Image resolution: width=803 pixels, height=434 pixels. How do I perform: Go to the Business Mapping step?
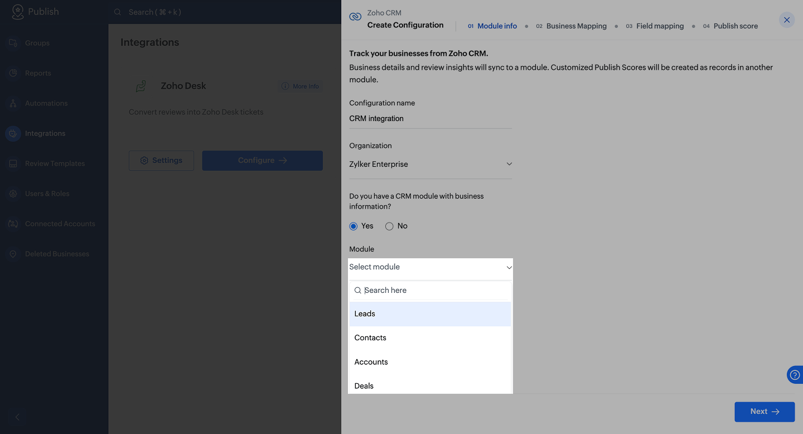click(x=571, y=26)
